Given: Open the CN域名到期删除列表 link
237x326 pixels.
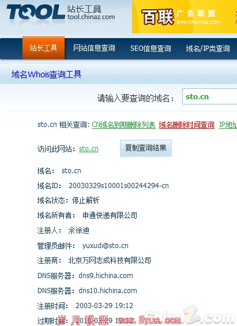Looking at the screenshot, I should (x=123, y=125).
